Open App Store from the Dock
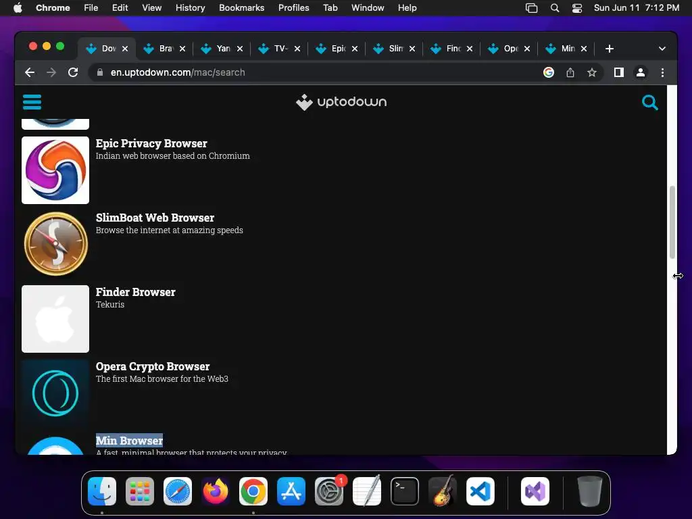Screen dimensions: 692x519 291,491
